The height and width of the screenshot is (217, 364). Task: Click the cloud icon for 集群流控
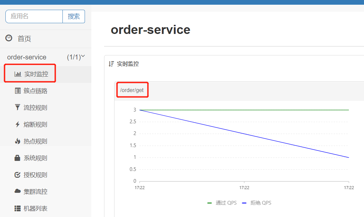pos(17,191)
